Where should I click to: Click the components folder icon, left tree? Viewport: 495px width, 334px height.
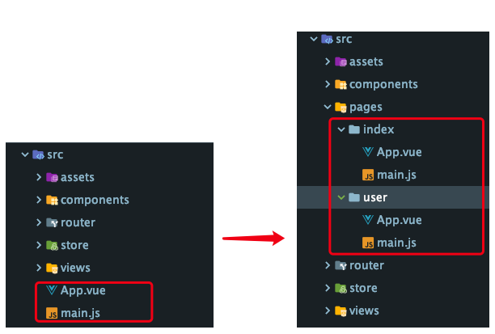pyautogui.click(x=52, y=200)
